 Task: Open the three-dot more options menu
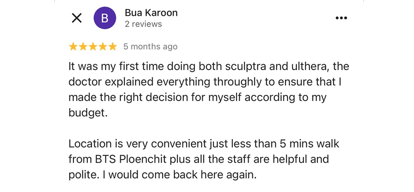click(341, 18)
